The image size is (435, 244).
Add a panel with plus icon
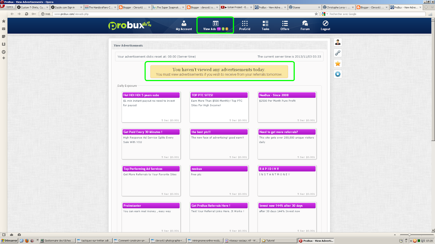(x=4, y=58)
